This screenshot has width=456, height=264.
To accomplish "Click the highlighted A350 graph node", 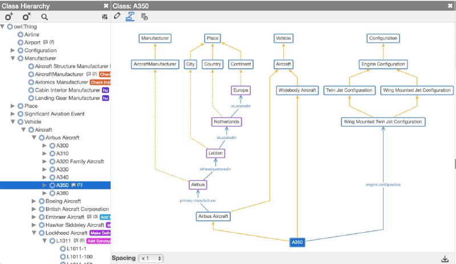I will [297, 242].
